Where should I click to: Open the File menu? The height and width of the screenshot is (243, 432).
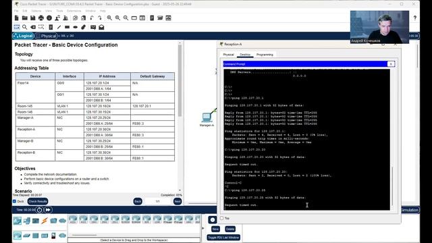tap(16, 11)
